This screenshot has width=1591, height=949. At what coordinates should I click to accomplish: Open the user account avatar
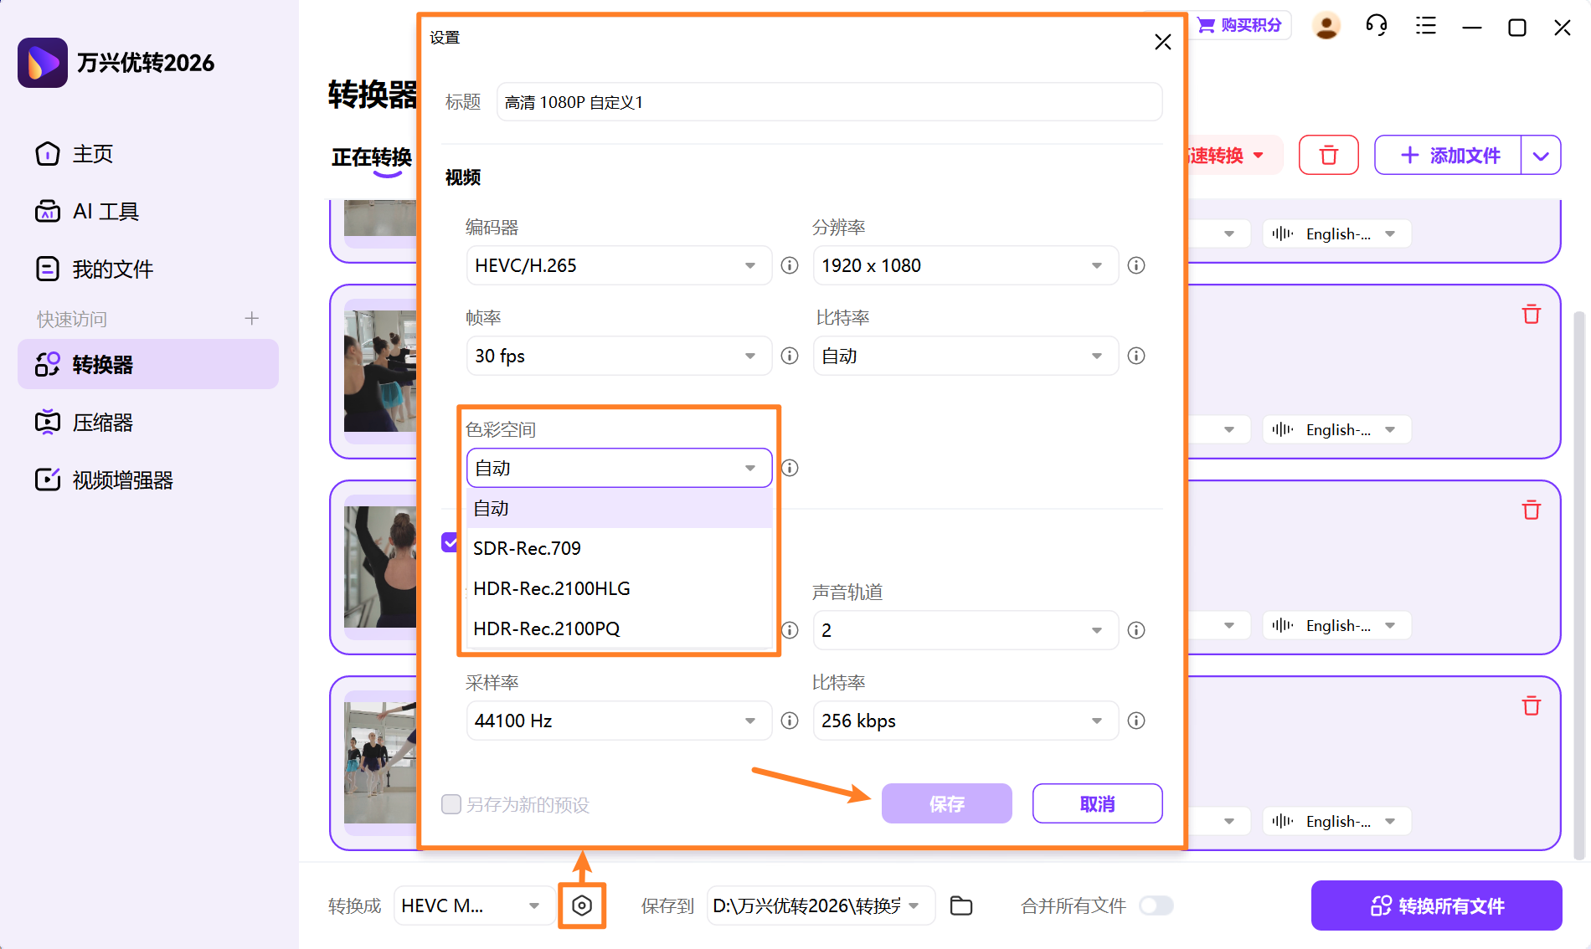1326,26
